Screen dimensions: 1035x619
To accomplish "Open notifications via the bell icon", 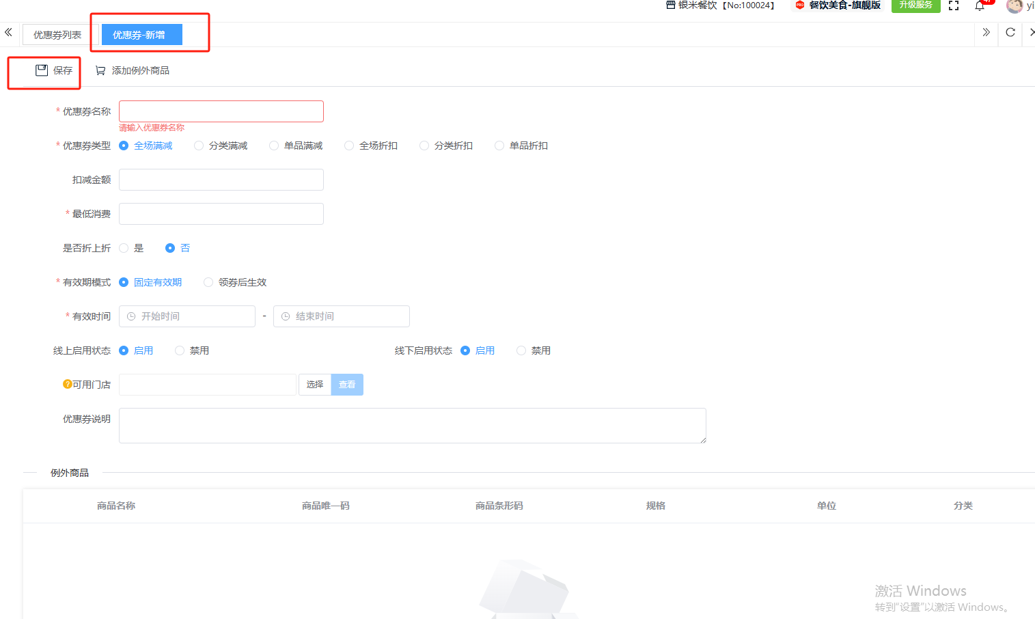I will [980, 6].
